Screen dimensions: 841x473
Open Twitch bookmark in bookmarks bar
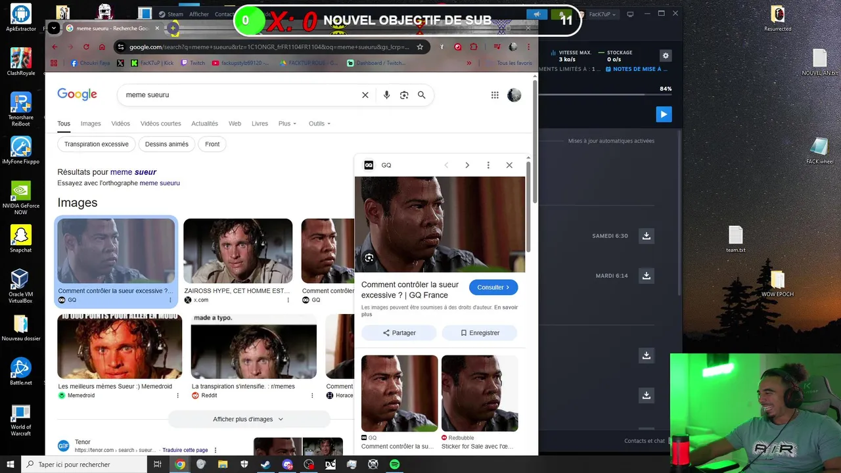[193, 63]
